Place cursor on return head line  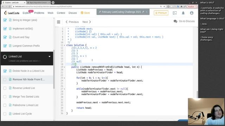(84, 108)
